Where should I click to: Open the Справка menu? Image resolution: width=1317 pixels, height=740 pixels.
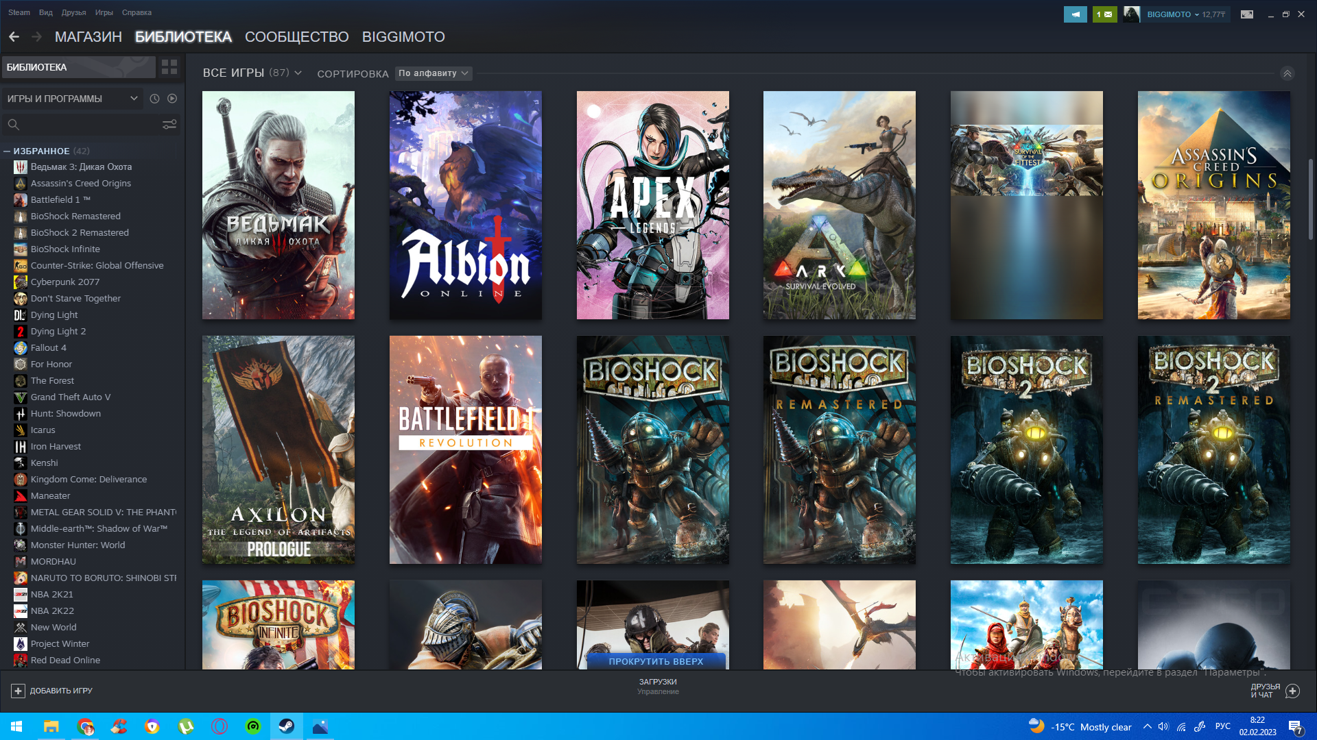(137, 12)
